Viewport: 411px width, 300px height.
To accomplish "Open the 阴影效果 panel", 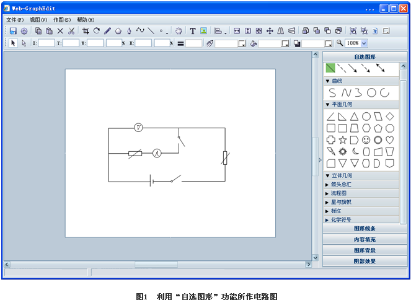I will (365, 261).
